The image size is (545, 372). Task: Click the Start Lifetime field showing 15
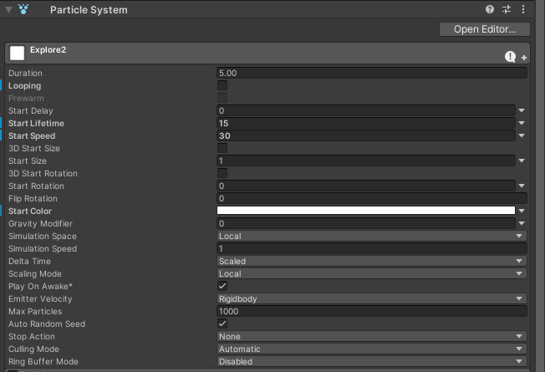point(365,123)
